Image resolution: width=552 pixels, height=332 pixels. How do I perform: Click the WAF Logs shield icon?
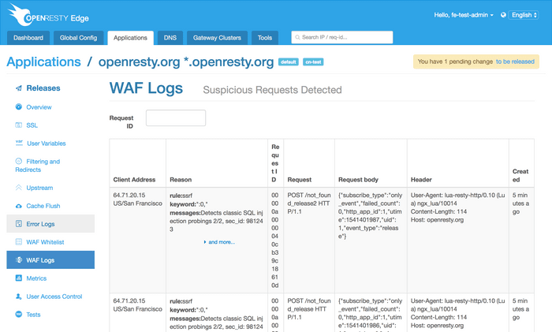[x=19, y=259]
